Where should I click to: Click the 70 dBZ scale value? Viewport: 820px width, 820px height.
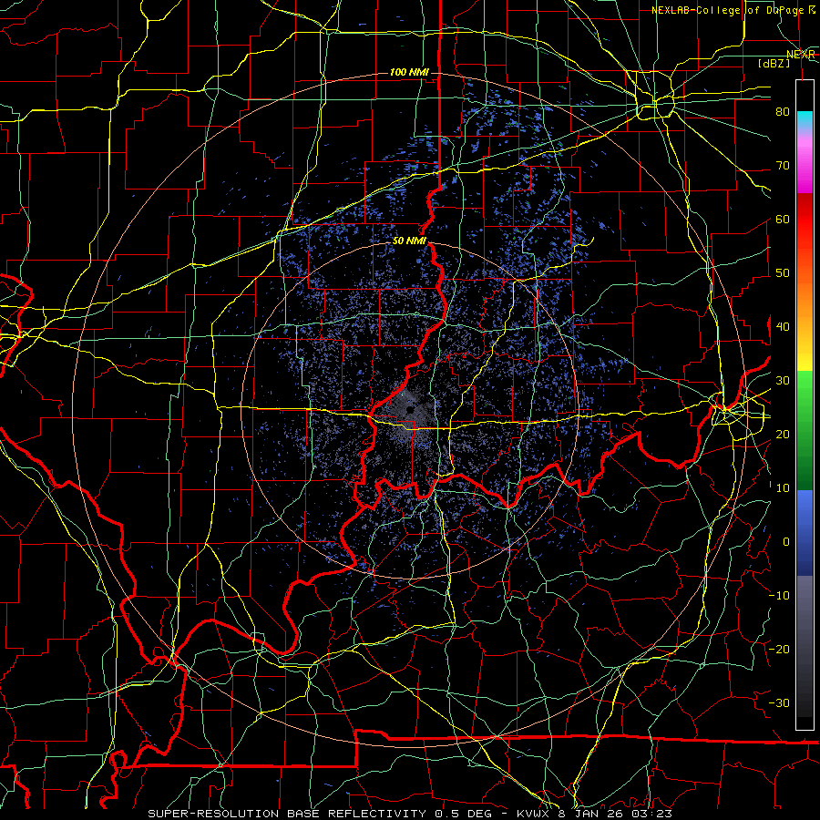[x=783, y=165]
